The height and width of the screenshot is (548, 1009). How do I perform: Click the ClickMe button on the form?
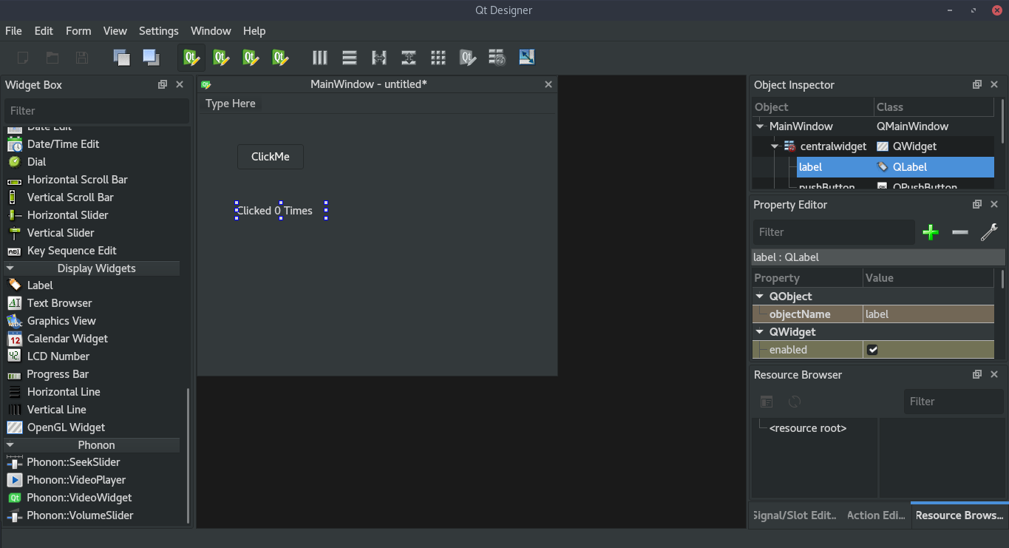[270, 156]
